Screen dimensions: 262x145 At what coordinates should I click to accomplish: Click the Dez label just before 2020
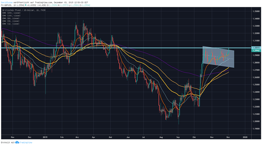pyautogui.click(x=228, y=137)
